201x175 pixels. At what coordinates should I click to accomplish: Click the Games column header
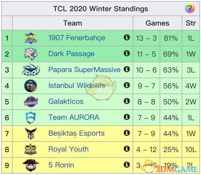tap(157, 23)
